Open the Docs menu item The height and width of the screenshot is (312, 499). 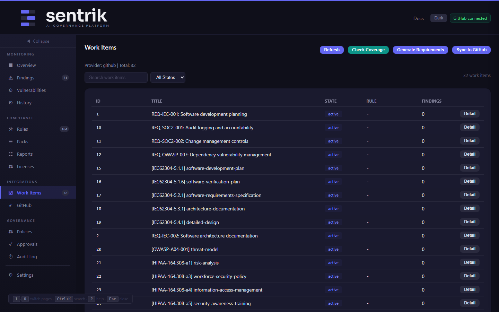[x=418, y=18]
